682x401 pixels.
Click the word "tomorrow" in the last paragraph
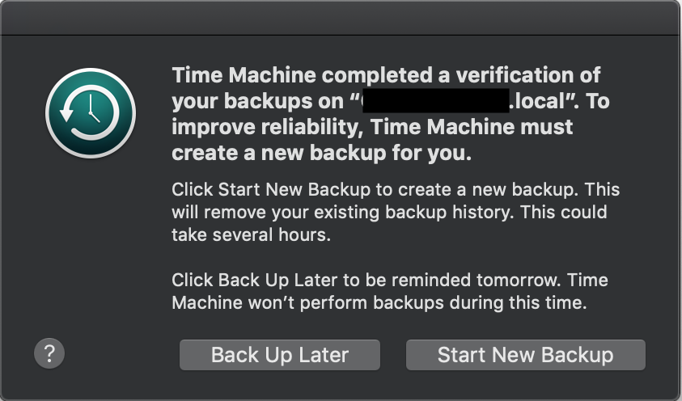click(x=520, y=281)
